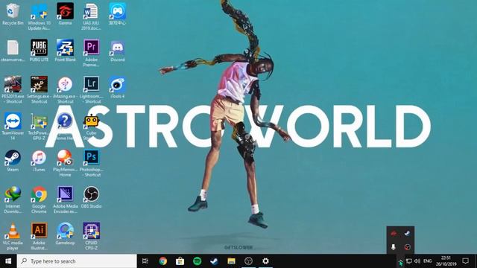
Task: Switch to Steam on the taskbar
Action: click(214, 261)
